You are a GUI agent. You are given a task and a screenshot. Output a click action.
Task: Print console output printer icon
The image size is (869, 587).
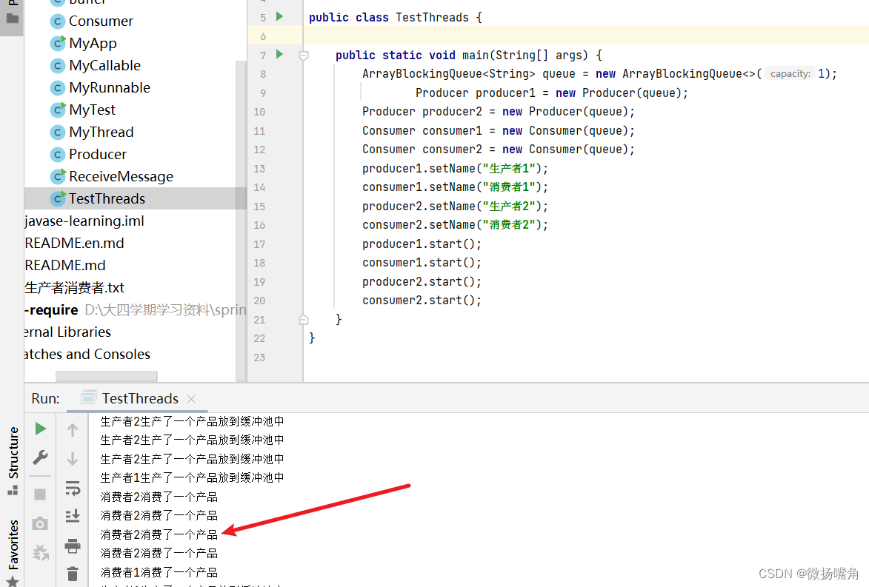coord(73,546)
